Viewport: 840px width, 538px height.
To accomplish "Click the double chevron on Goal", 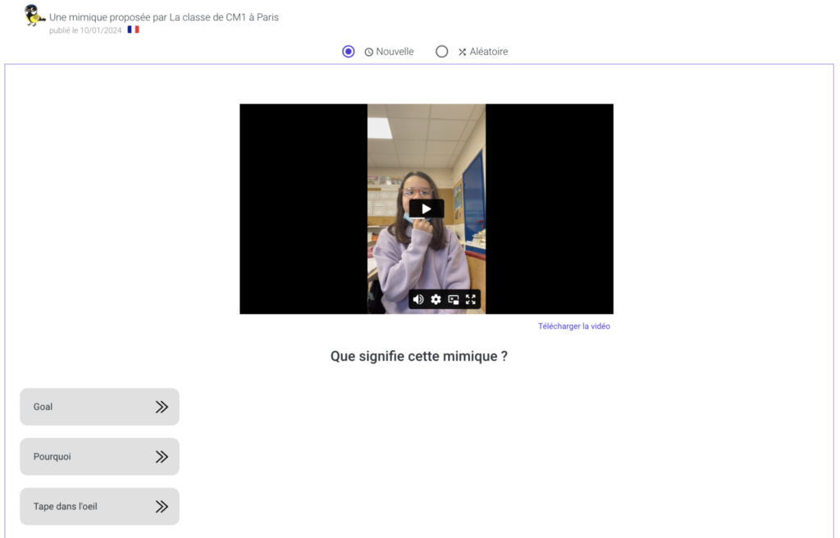I will tap(162, 407).
